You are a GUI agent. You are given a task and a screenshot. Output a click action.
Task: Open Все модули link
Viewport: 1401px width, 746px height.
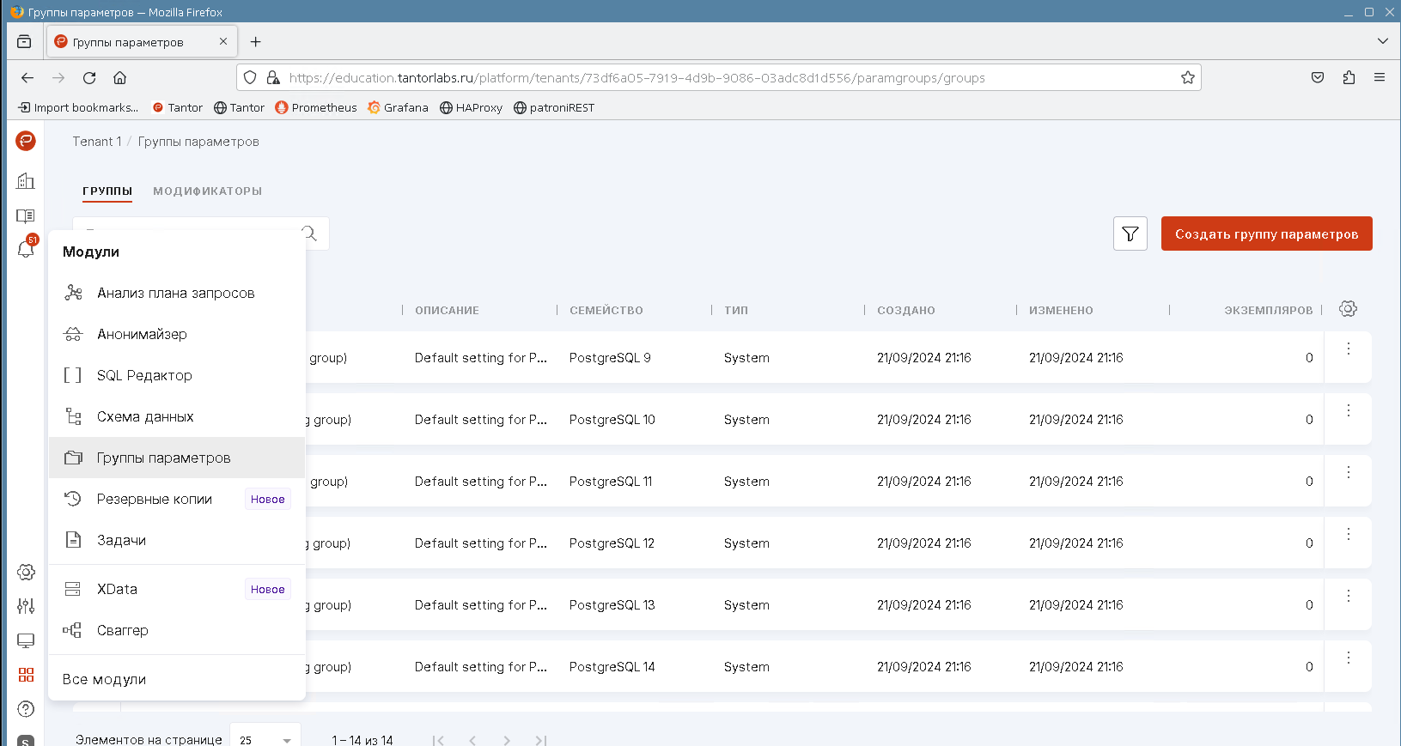tap(104, 679)
